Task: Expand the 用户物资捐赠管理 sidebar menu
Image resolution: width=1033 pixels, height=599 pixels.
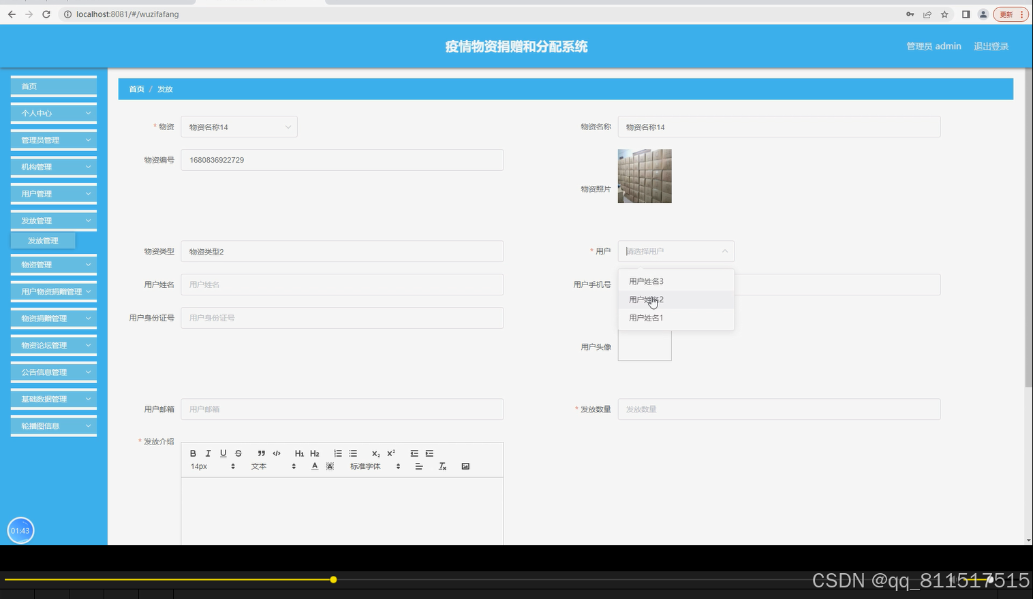Action: (x=54, y=291)
